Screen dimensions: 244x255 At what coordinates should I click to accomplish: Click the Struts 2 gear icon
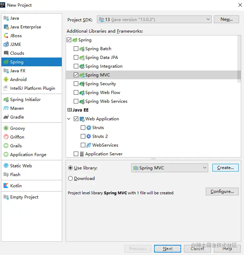pyautogui.click(x=89, y=136)
